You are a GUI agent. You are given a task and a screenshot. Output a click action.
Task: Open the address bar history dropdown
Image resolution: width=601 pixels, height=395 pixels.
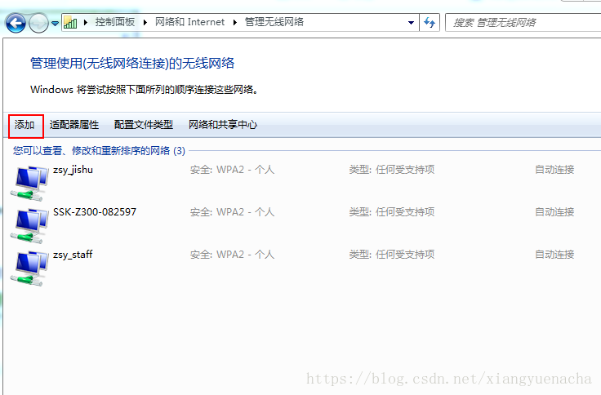click(x=411, y=23)
